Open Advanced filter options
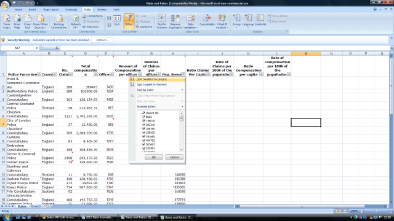The height and width of the screenshot is (221, 394). click(144, 27)
